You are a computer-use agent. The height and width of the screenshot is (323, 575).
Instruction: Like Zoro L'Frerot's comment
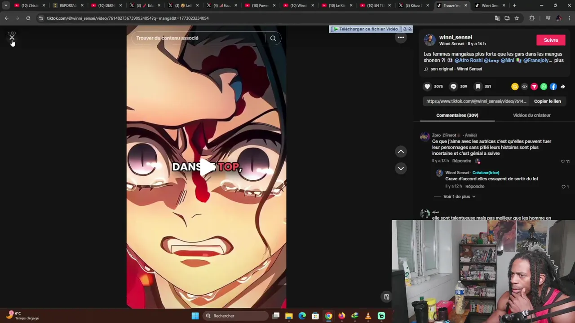point(562,161)
